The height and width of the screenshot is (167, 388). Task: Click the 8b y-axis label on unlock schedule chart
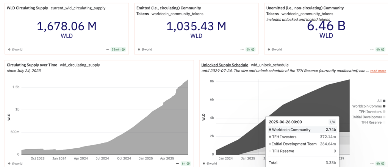coord(212,81)
